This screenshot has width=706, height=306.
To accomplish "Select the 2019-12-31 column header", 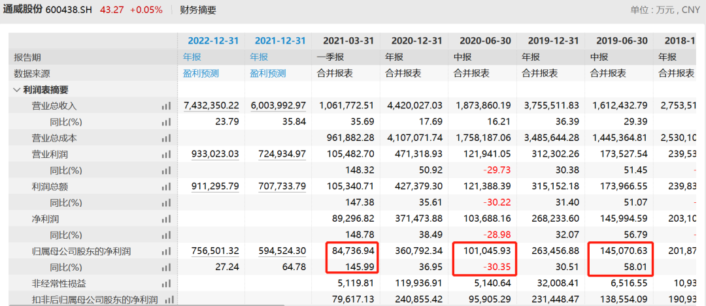I will click(554, 41).
